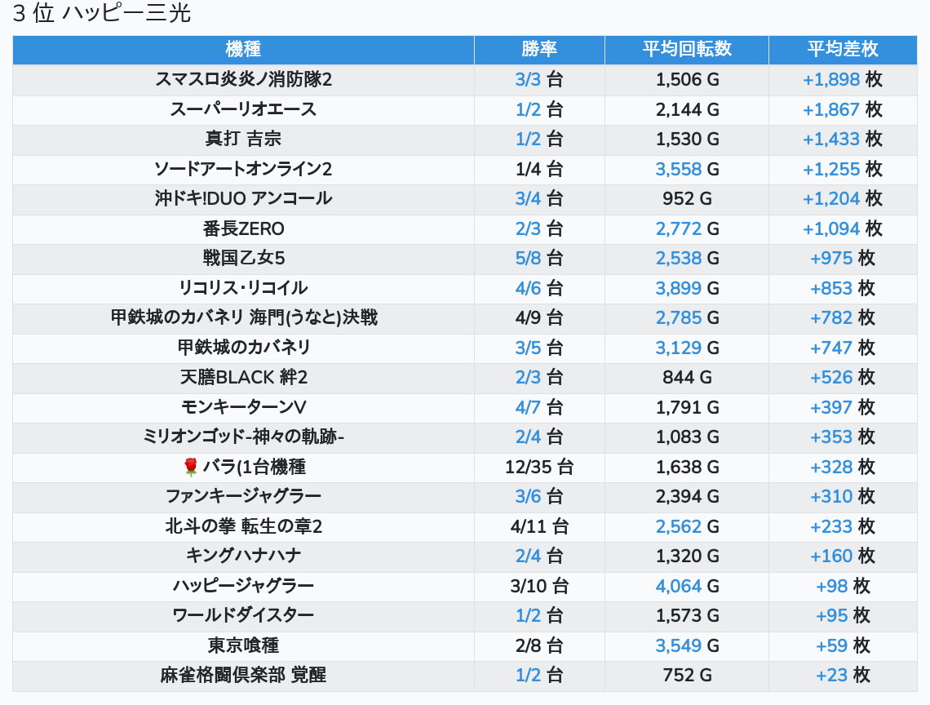Click the +1,898 枚 value in first row
Screen dimensions: 930x705
[x=843, y=79]
